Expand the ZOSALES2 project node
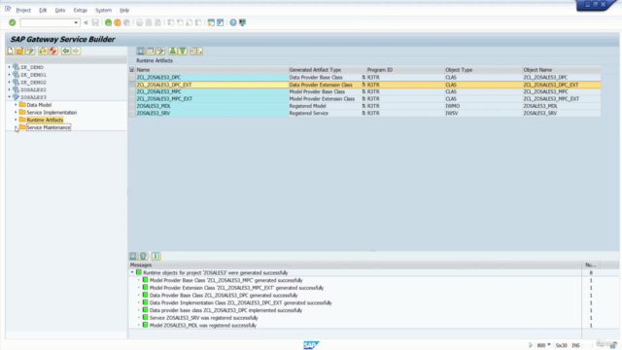Screen dimensions: 622x350 coord(9,89)
